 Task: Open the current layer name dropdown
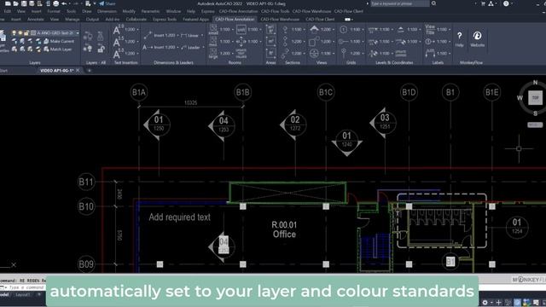click(78, 32)
